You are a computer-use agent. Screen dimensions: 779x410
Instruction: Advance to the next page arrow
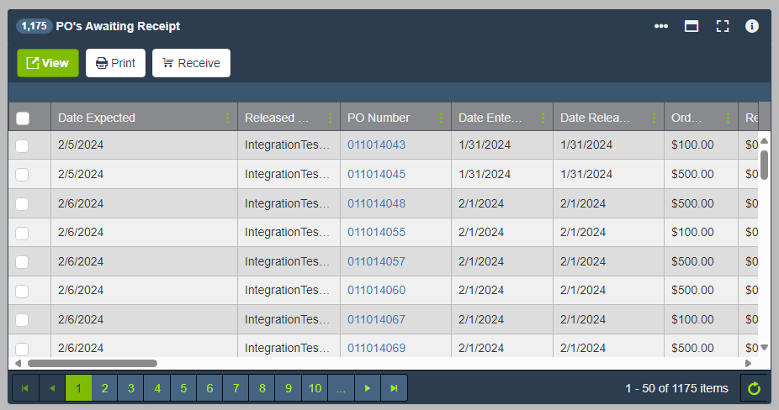(x=367, y=388)
